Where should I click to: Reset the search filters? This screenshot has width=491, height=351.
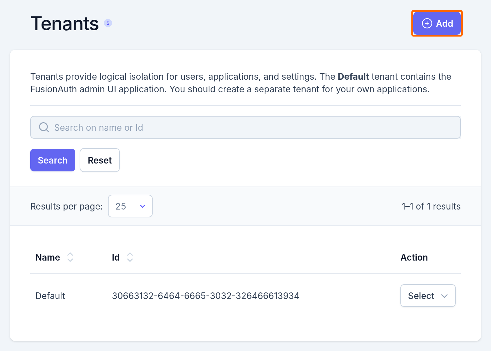(100, 160)
